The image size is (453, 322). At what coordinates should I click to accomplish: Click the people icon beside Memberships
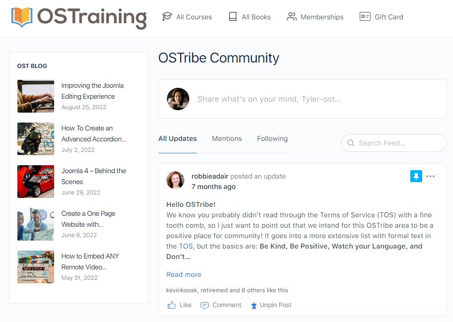[292, 16]
